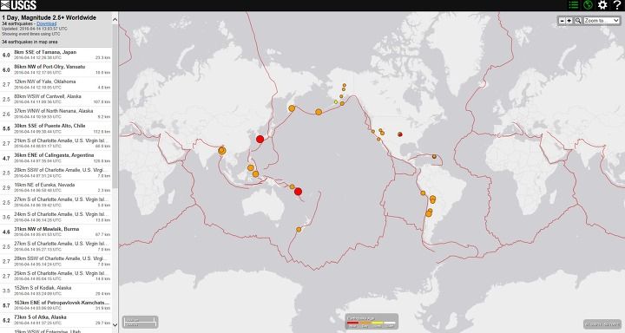625x333 pixels.
Task: Select '12km NW of Yale, Oklahoma' event
Action: click(56, 84)
